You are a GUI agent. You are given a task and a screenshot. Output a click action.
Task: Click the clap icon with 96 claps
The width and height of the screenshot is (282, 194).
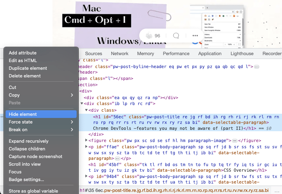coord(149,36)
